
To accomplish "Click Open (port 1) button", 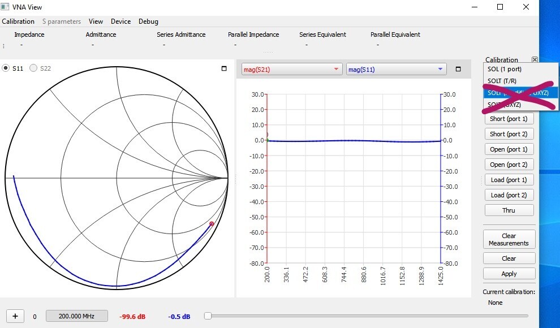I will coord(509,149).
